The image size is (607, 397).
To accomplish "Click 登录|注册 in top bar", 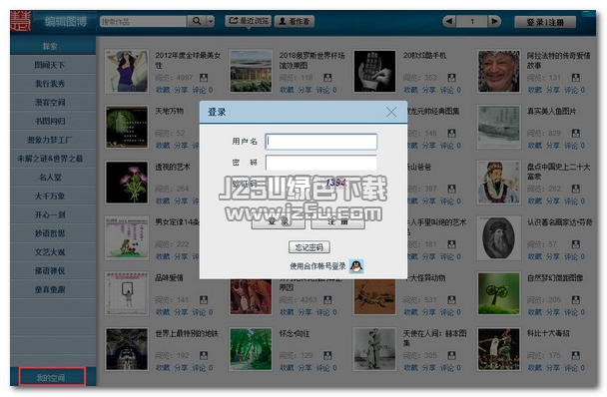I will 545,22.
